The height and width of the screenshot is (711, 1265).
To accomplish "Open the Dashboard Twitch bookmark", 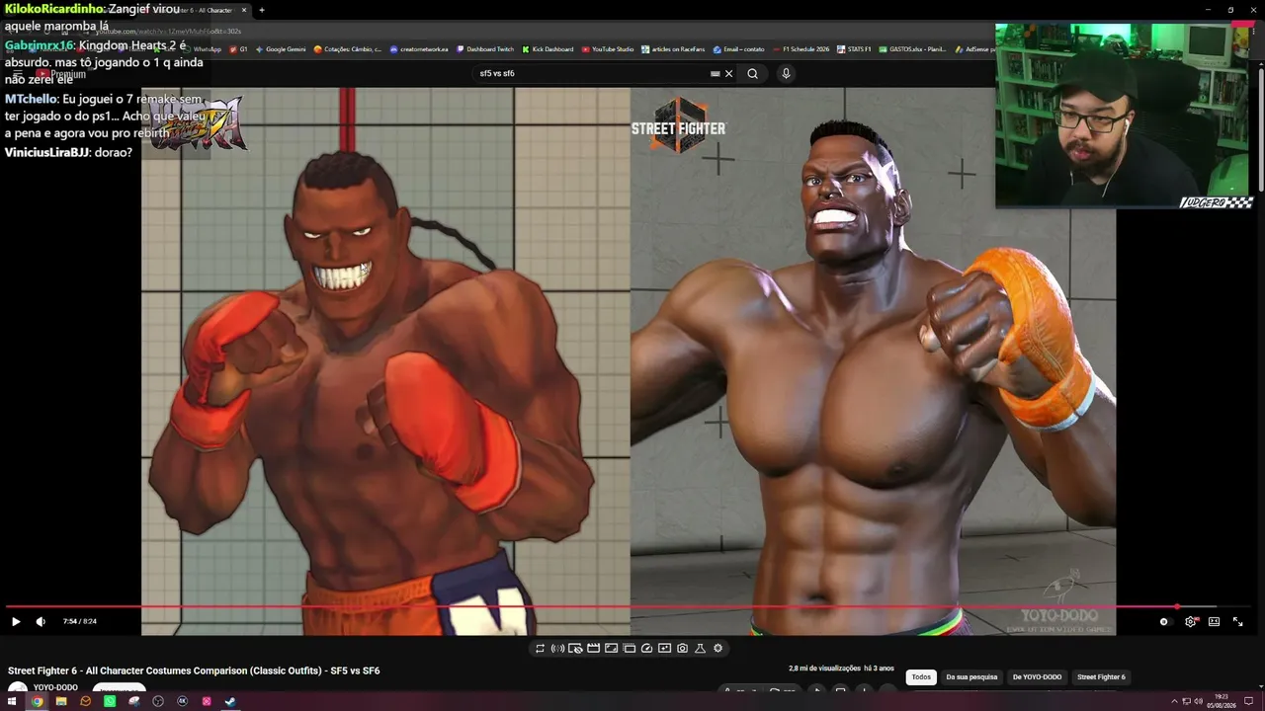I will tap(485, 48).
